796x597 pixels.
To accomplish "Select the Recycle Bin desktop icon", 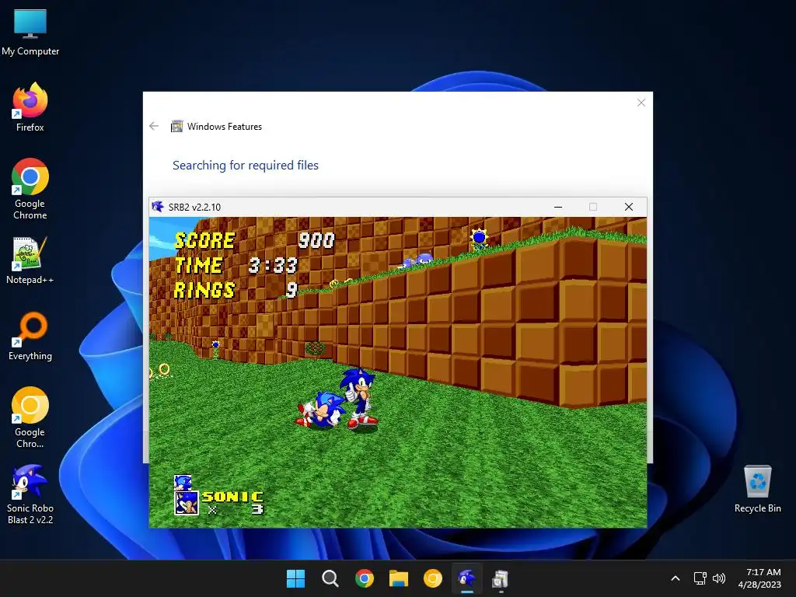I will click(x=757, y=489).
